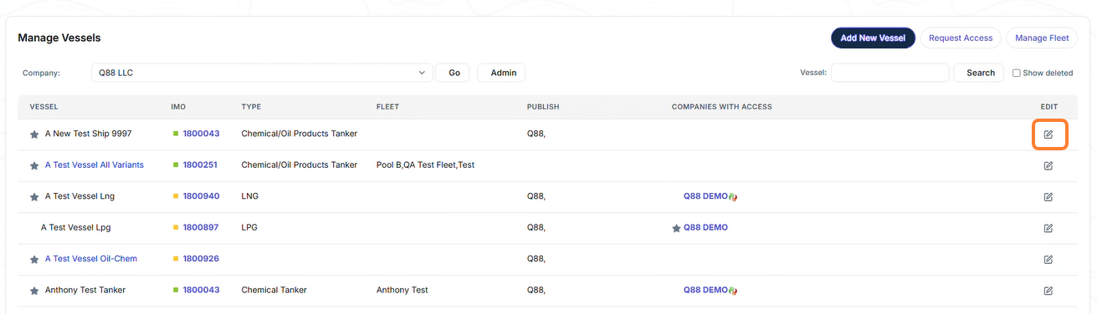Viewport: 1097px width, 314px height.
Task: Click the COMPANIES WITH ACCESS column header
Action: coord(721,107)
